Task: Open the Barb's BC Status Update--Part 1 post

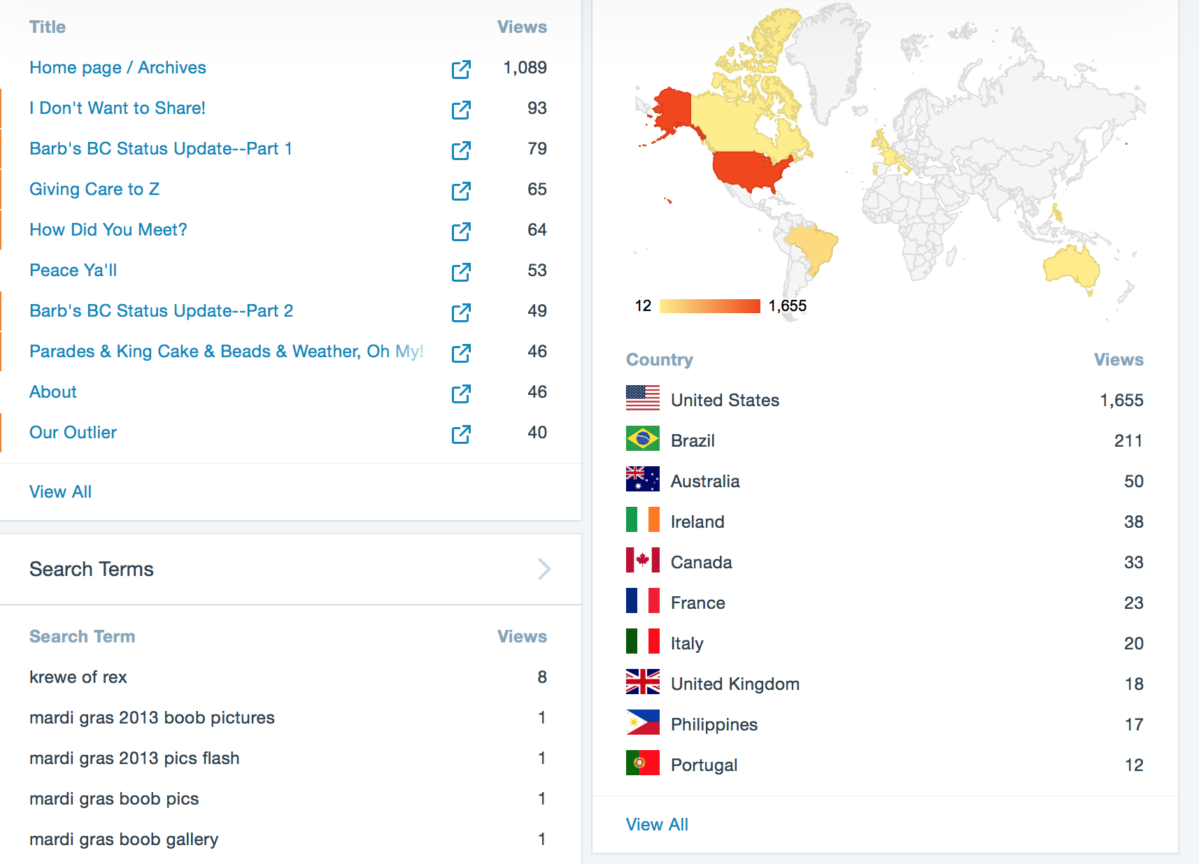Action: click(x=161, y=149)
